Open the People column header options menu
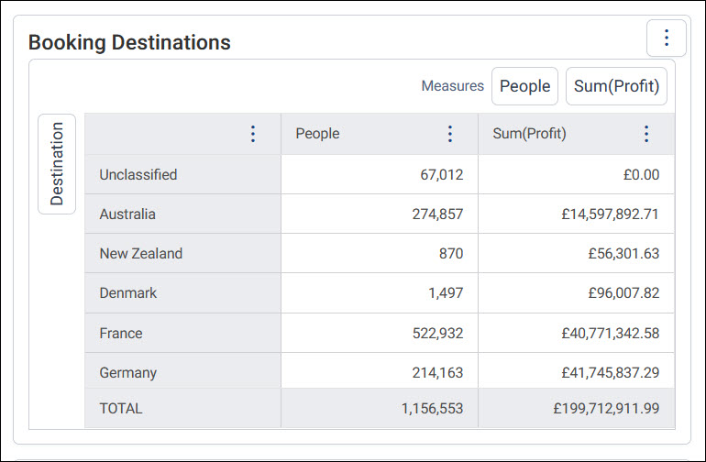The width and height of the screenshot is (706, 462). point(450,134)
